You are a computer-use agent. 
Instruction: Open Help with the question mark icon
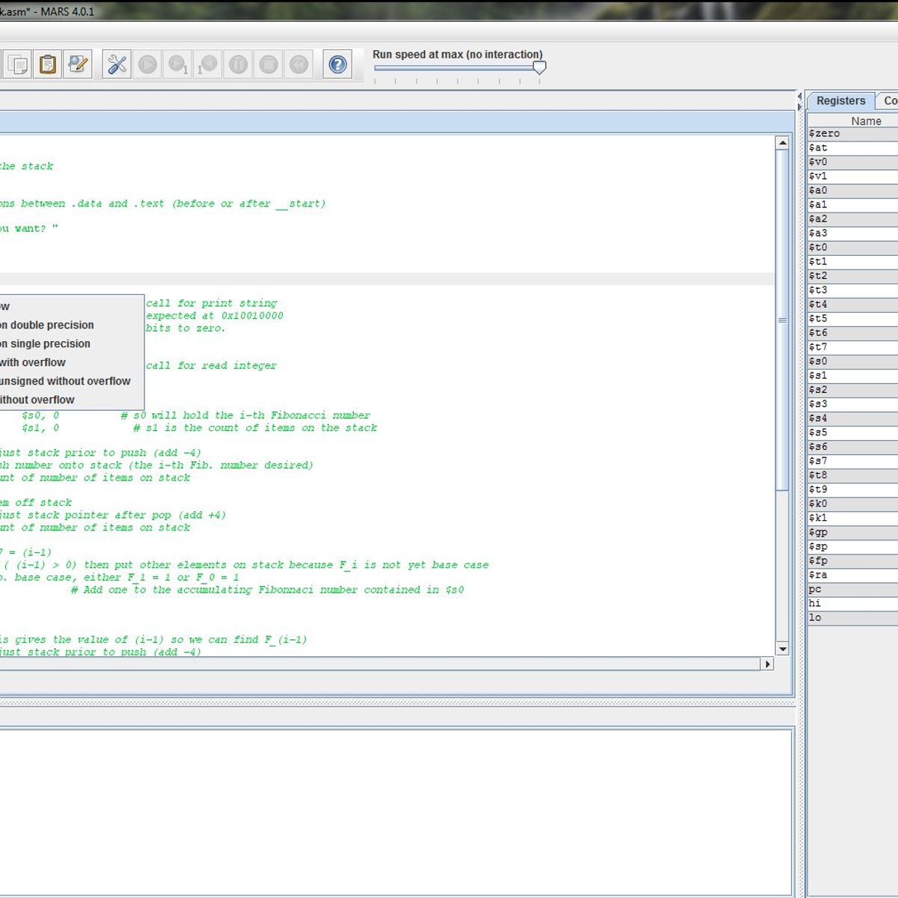pyautogui.click(x=337, y=65)
